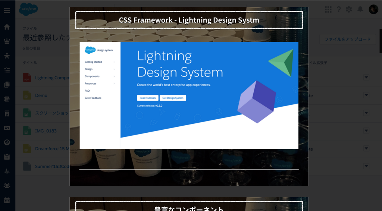Open the v0.8.0 release link
Screen dimensions: 382x211
point(159,105)
